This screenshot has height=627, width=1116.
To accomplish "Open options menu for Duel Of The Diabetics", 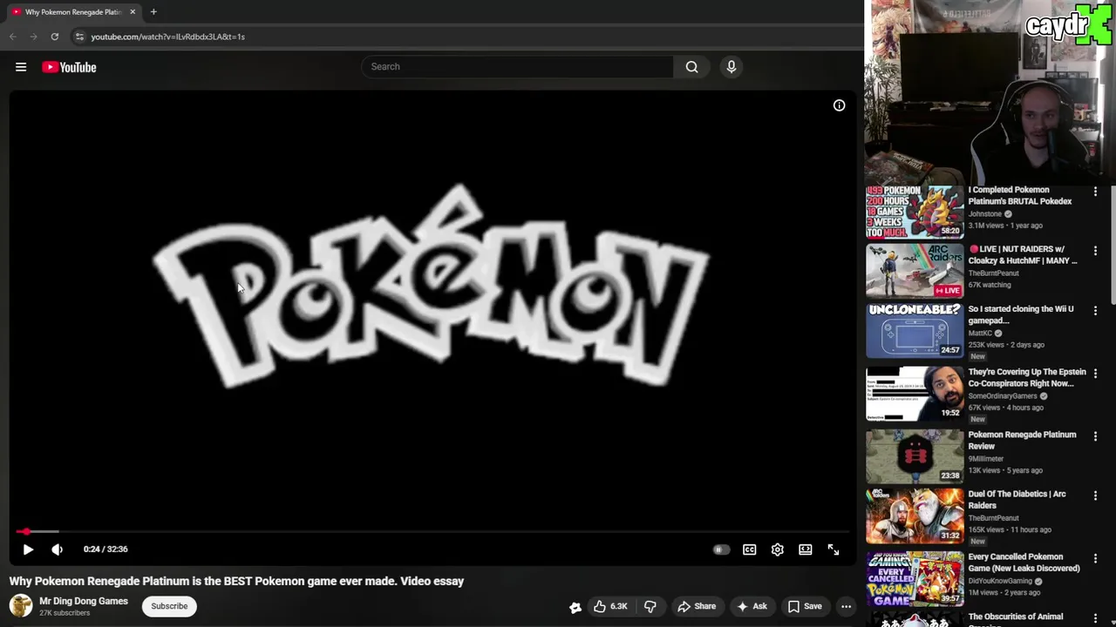I will (1095, 496).
